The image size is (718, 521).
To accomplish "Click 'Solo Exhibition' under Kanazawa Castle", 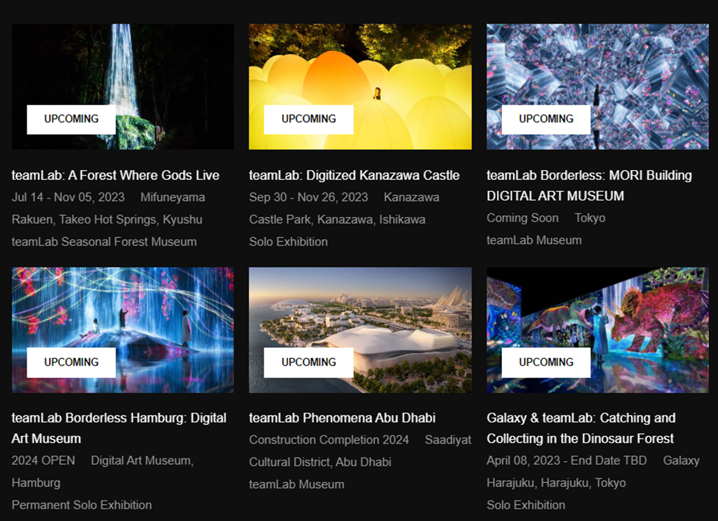I will coord(288,242).
